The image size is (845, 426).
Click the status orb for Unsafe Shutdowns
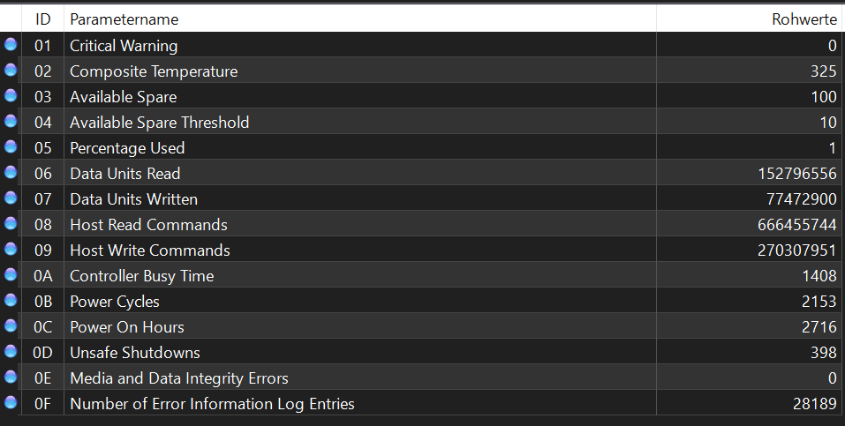coord(11,352)
